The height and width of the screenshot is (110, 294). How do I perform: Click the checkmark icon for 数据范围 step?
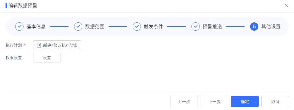pos(78,27)
